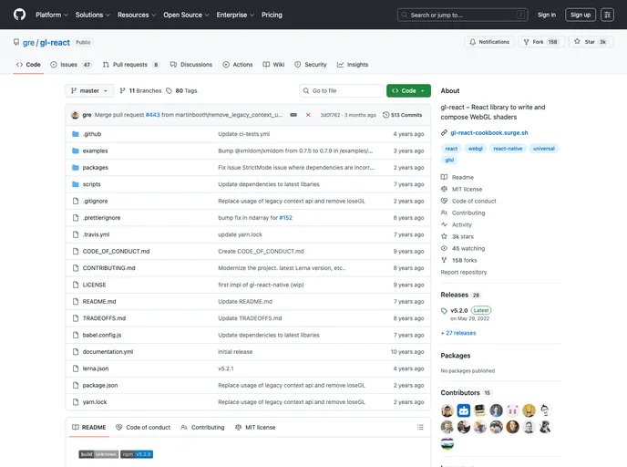Click the GitHub logo icon
This screenshot has width=627, height=467.
coord(19,15)
